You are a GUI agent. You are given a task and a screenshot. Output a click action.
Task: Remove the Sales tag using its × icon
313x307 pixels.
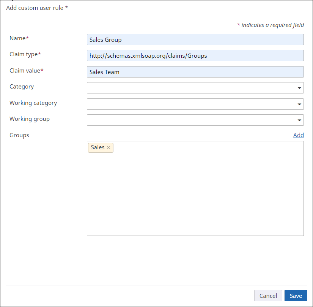pos(109,147)
